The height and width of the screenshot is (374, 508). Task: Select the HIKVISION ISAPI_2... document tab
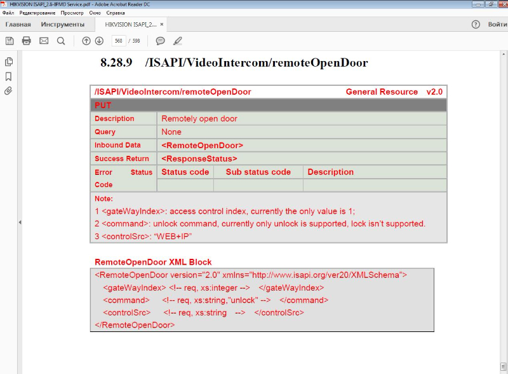point(131,24)
